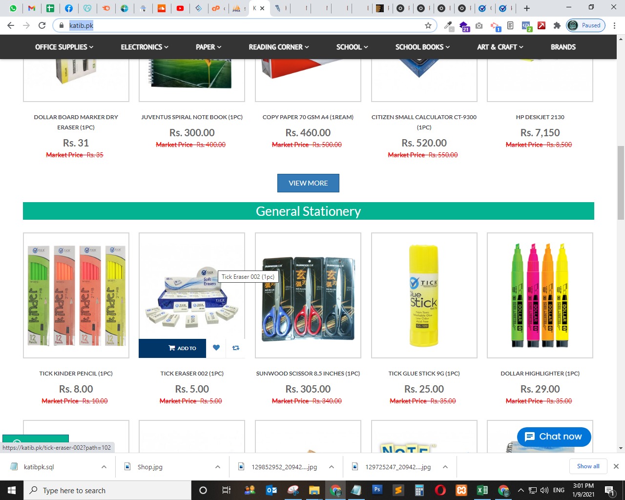The width and height of the screenshot is (625, 500).
Task: Open TICK ERASER 002 (1PC) product link
Action: (x=192, y=374)
